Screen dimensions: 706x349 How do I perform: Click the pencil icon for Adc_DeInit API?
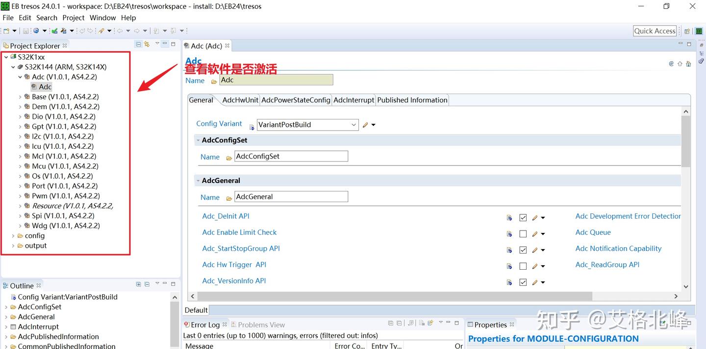[x=535, y=218]
